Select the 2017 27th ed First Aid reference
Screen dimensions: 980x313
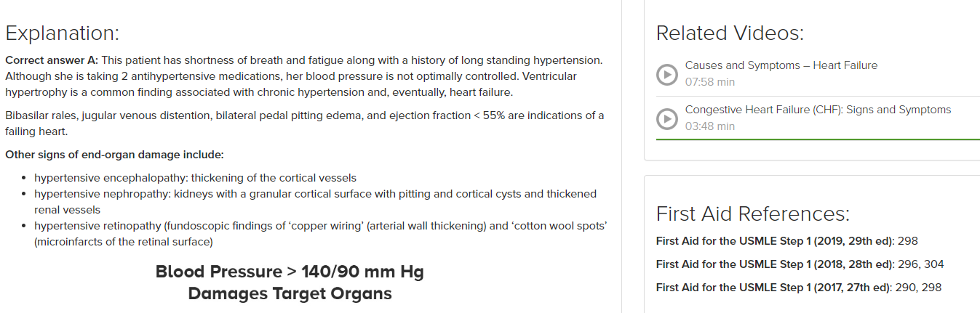click(799, 288)
